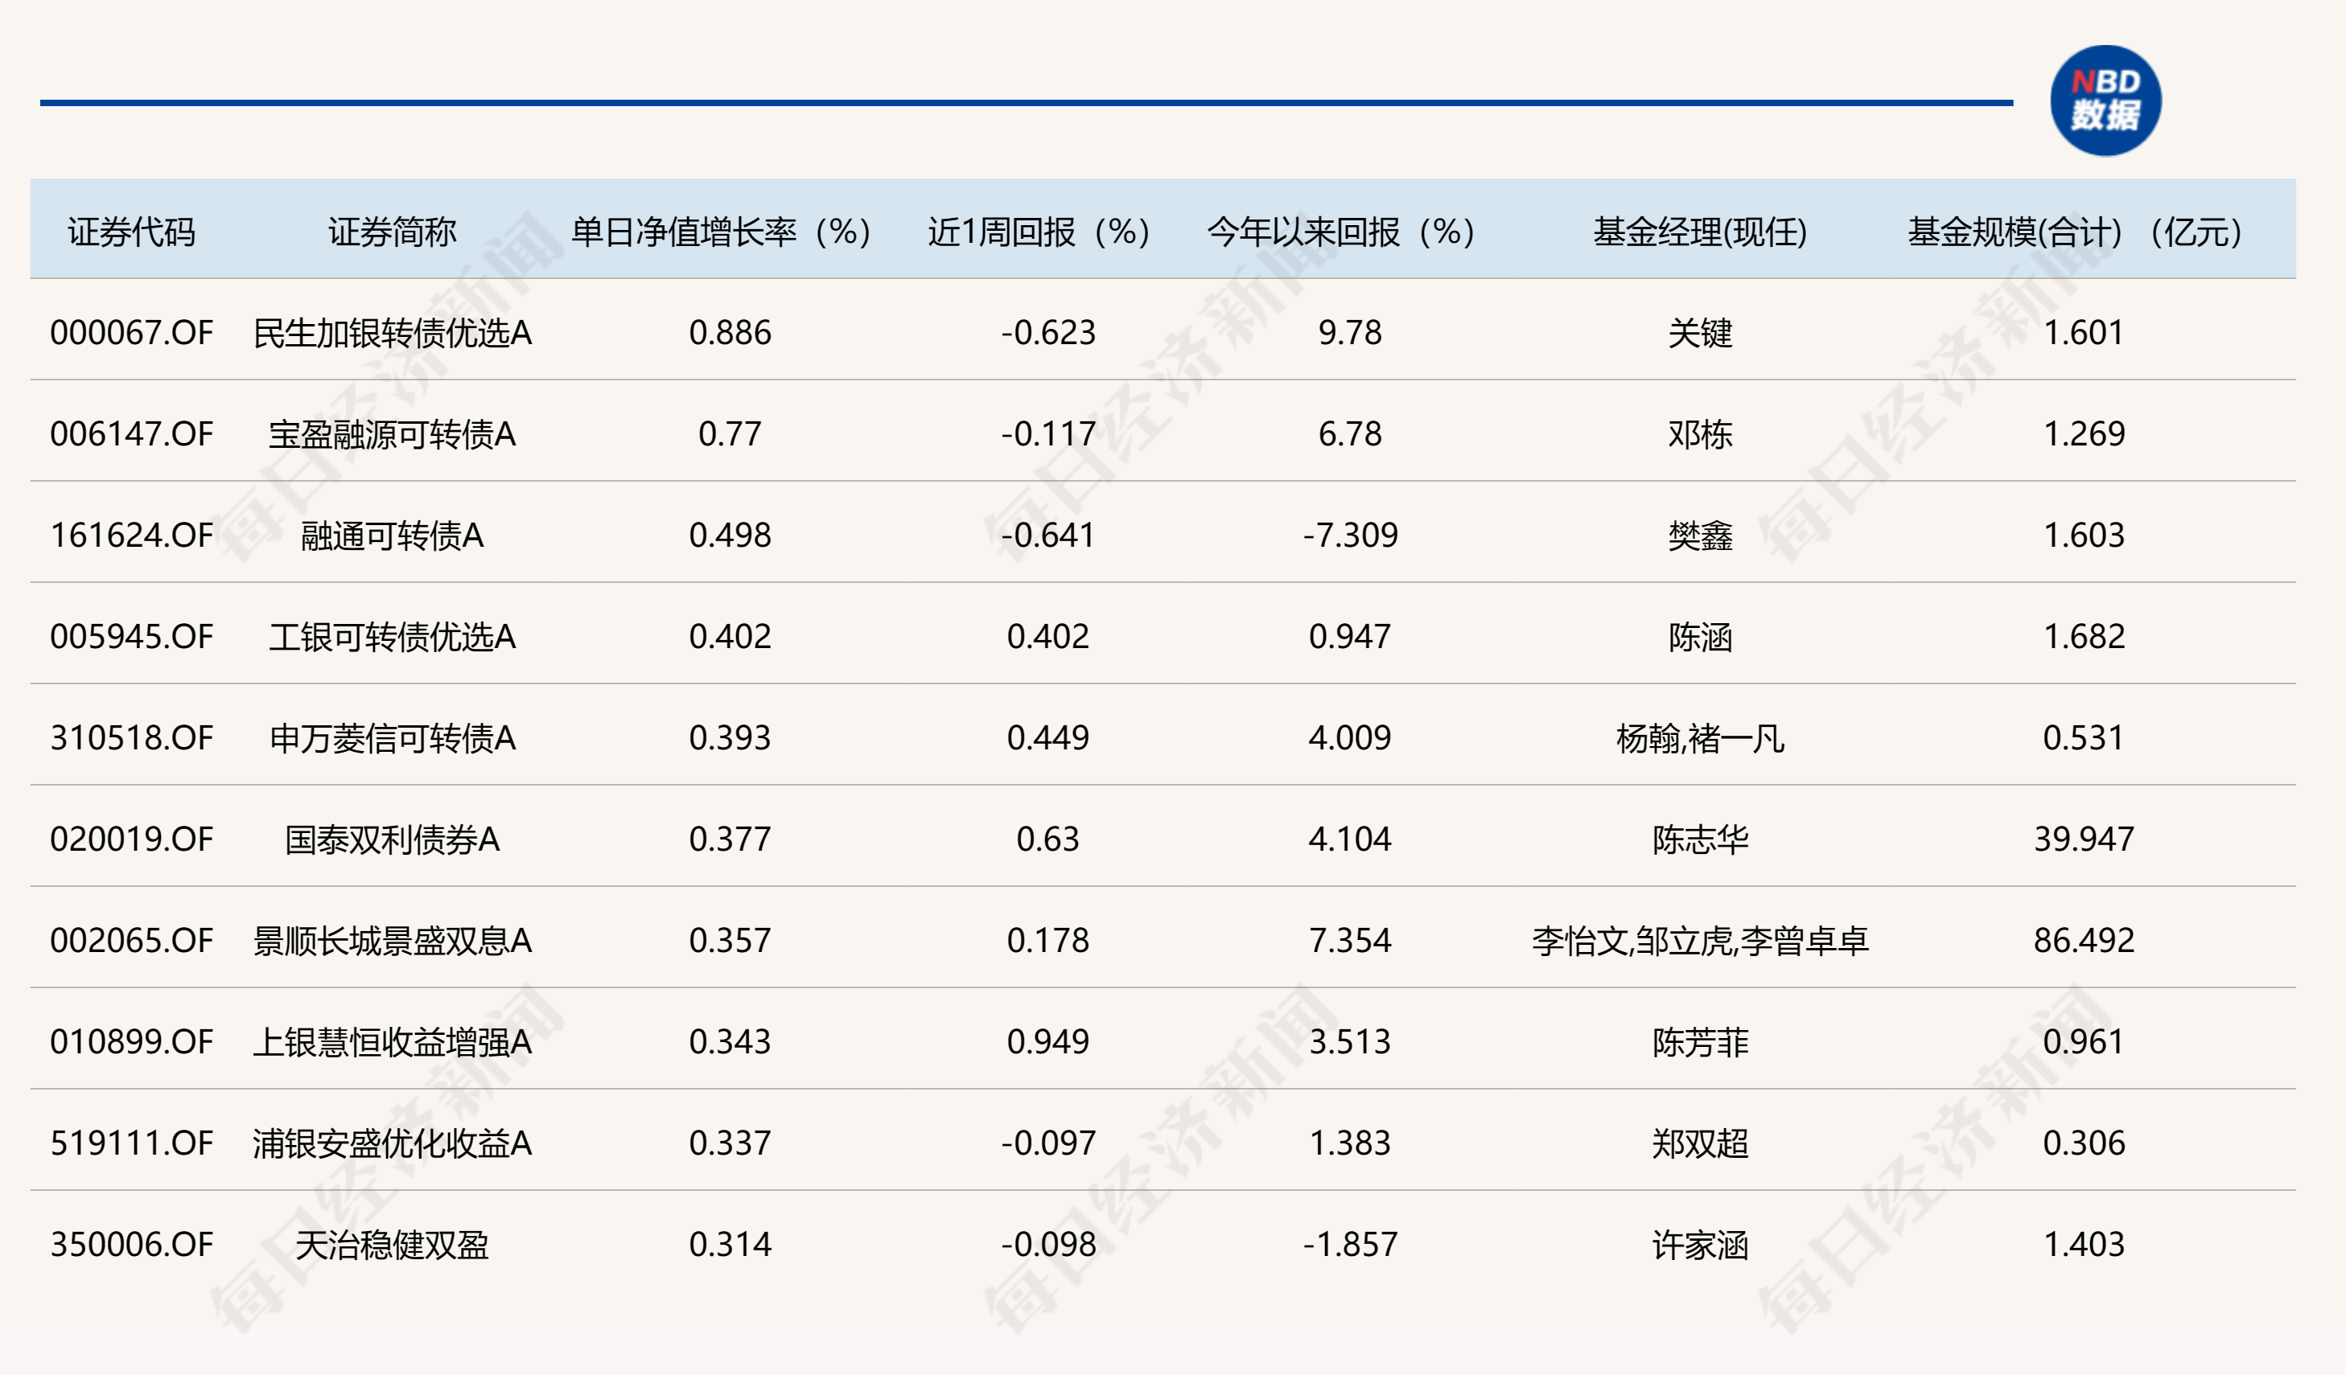Open fund 工银可转债优选A
Viewport: 2346px width, 1375px height.
coord(392,636)
